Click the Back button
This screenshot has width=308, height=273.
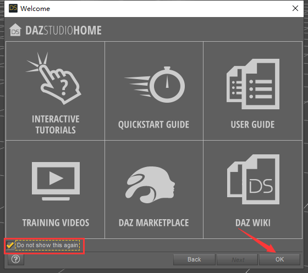coord(194,259)
